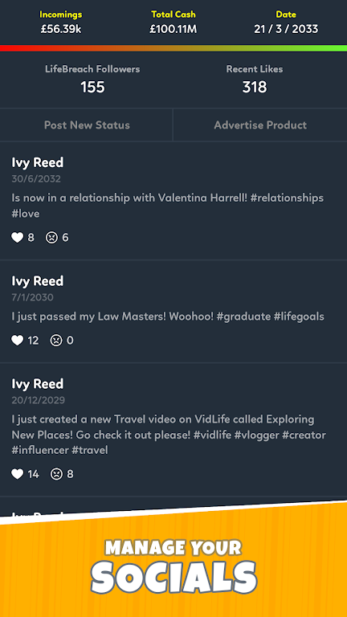Viewport: 347px width, 617px height.
Task: Open Post New Status
Action: pos(87,125)
